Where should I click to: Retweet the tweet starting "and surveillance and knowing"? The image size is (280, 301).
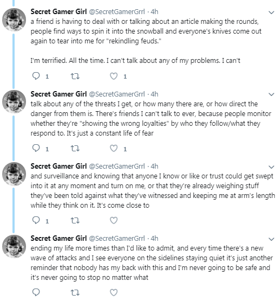pos(75,220)
